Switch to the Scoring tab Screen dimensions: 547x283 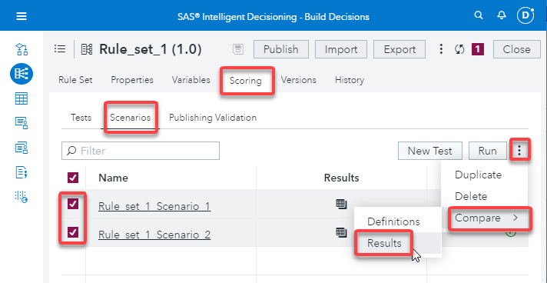click(x=246, y=81)
